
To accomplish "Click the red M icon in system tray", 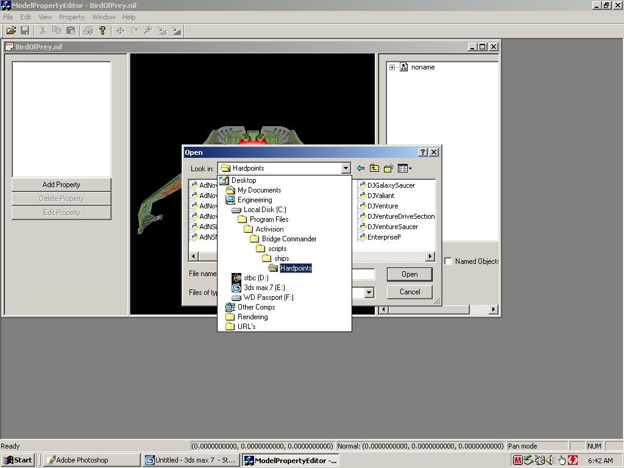I will coord(517,460).
